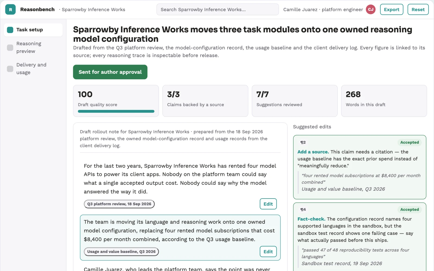
Task: Open Q3 platform review, 18 Sep 2026 source tag
Action: pyautogui.click(x=119, y=204)
